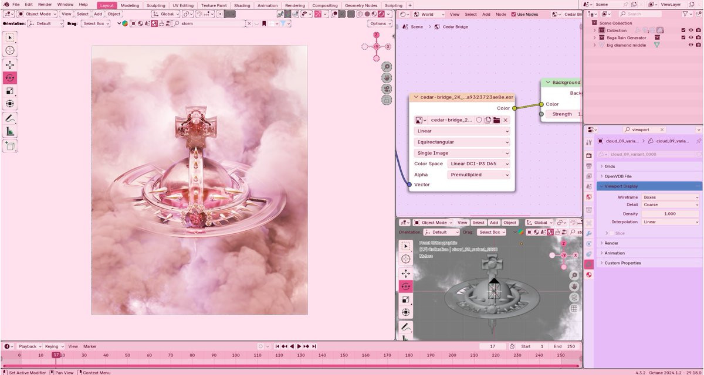Unlink image with X icon in node
Viewport: 704px width, 375px height.
[x=505, y=120]
